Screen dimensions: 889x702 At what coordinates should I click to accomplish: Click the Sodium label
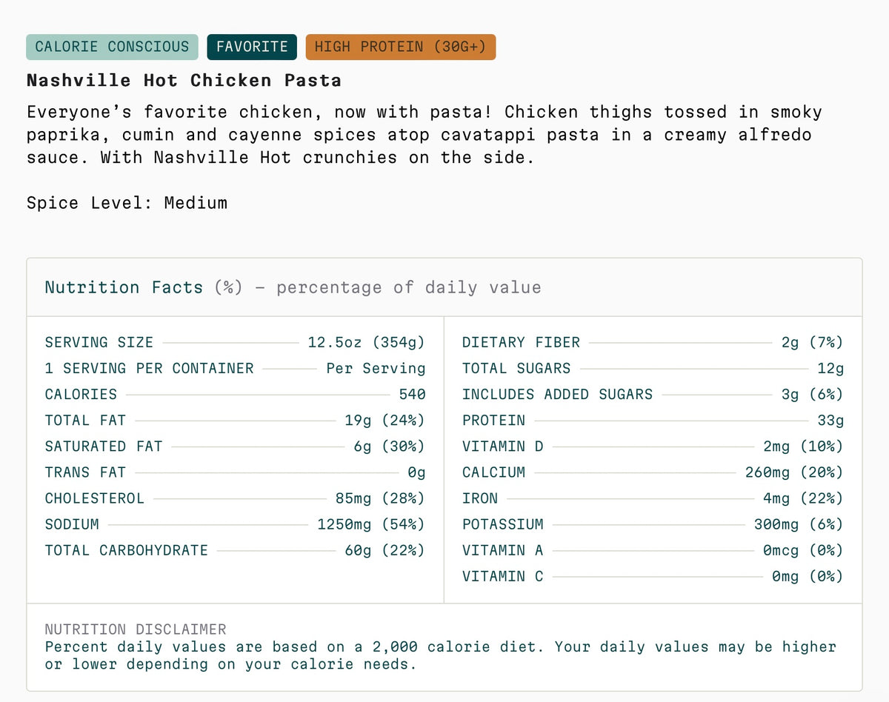tap(72, 524)
